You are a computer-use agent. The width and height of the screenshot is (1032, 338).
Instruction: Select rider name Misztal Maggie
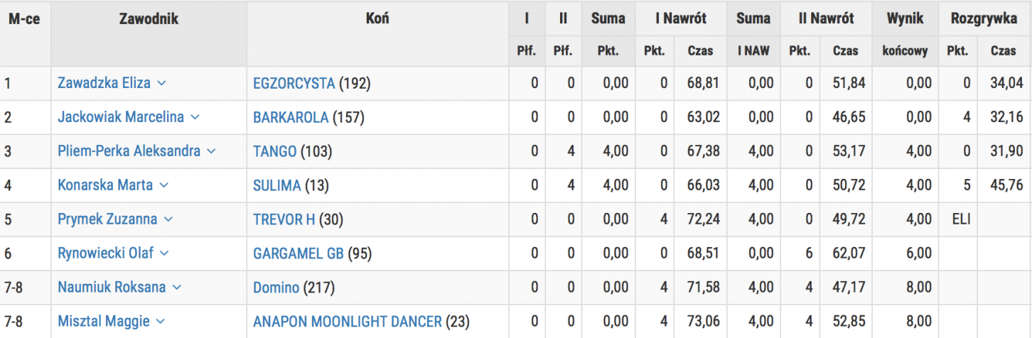(104, 322)
